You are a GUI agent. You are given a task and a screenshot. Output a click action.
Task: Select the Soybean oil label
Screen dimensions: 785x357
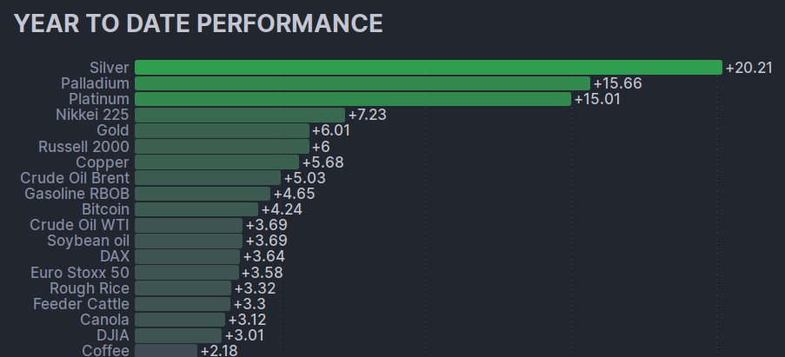click(88, 241)
